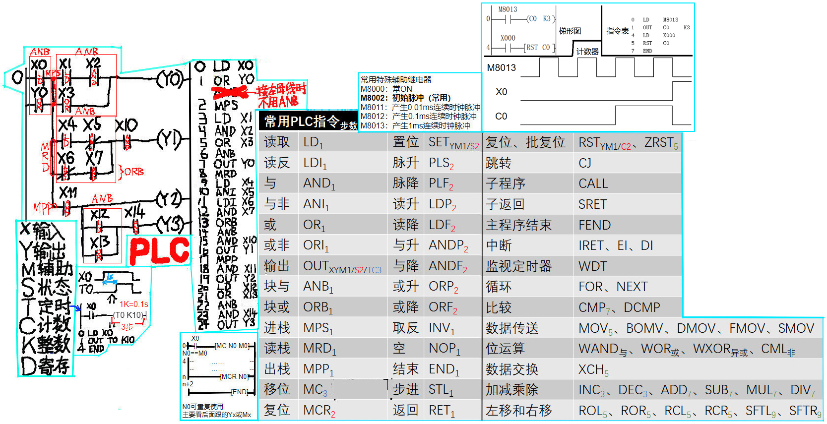Image resolution: width=827 pixels, height=424 pixels.
Task: Click the NOP instruction cell
Action: coord(452,349)
